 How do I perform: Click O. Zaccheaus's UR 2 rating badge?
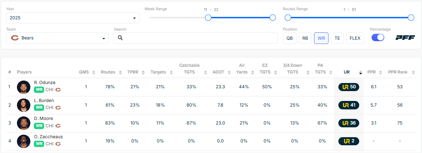[349, 141]
